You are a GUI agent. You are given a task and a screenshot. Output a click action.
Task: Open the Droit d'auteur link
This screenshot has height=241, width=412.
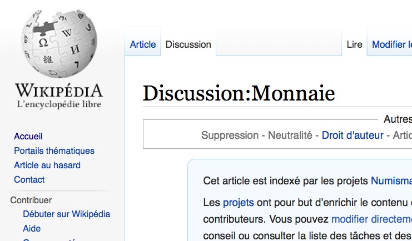point(353,135)
